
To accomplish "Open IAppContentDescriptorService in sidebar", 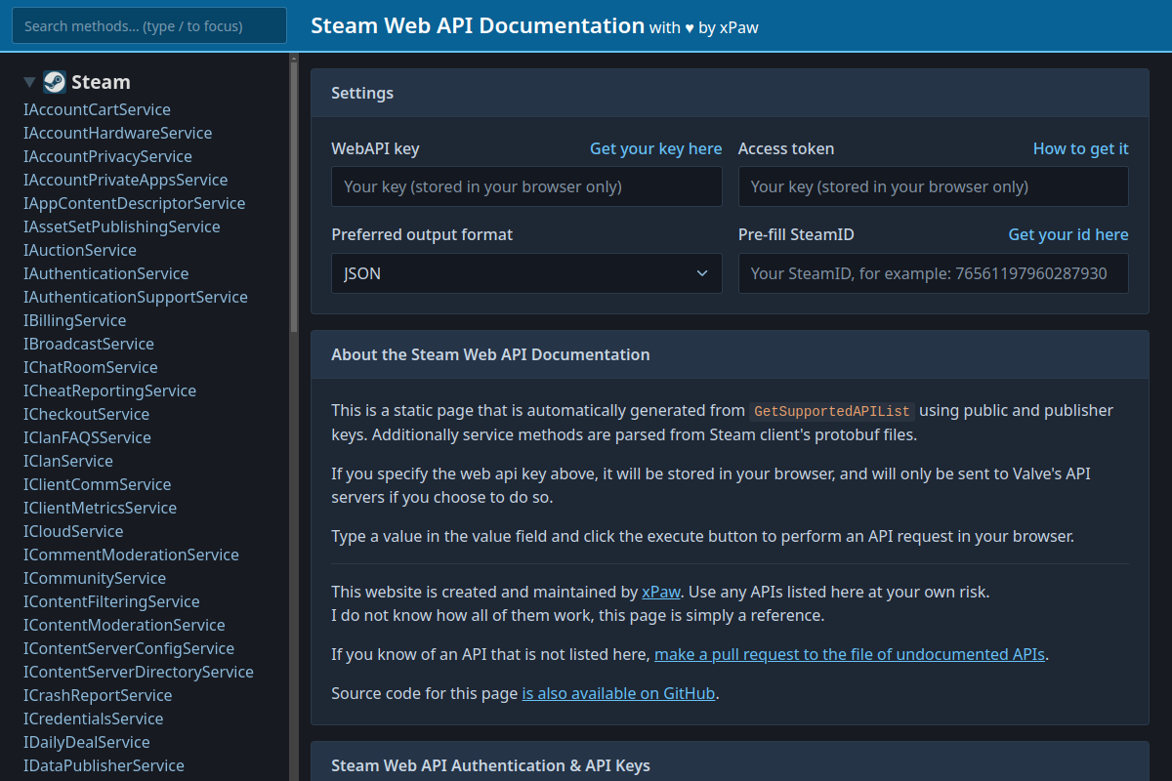I will pyautogui.click(x=134, y=203).
